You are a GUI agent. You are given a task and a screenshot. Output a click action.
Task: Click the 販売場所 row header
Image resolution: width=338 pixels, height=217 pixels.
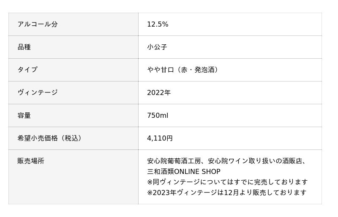point(31,161)
